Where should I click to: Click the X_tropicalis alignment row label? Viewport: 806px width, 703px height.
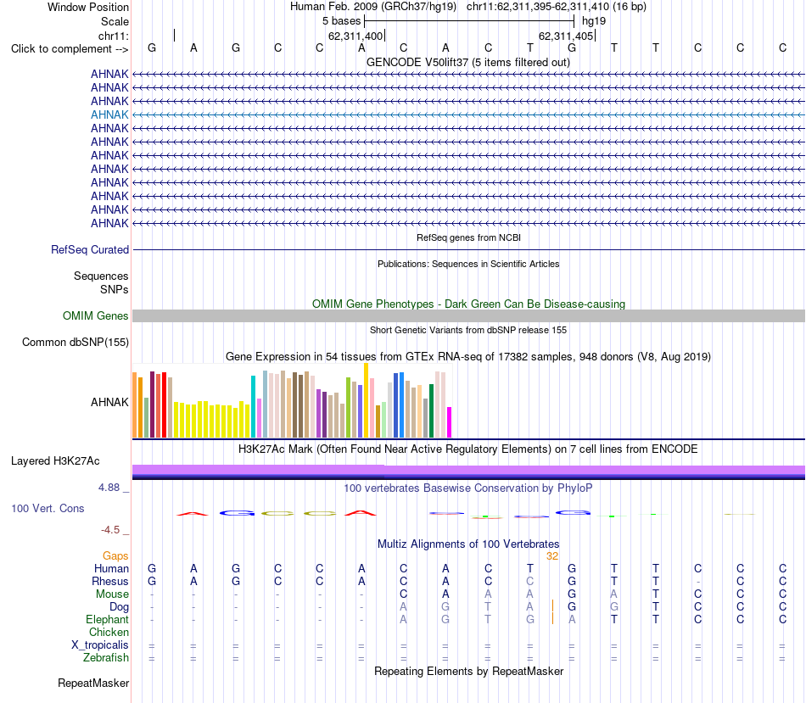pyautogui.click(x=100, y=645)
